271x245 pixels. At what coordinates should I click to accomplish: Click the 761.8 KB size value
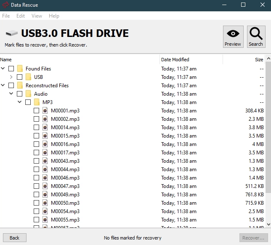coord(255,195)
